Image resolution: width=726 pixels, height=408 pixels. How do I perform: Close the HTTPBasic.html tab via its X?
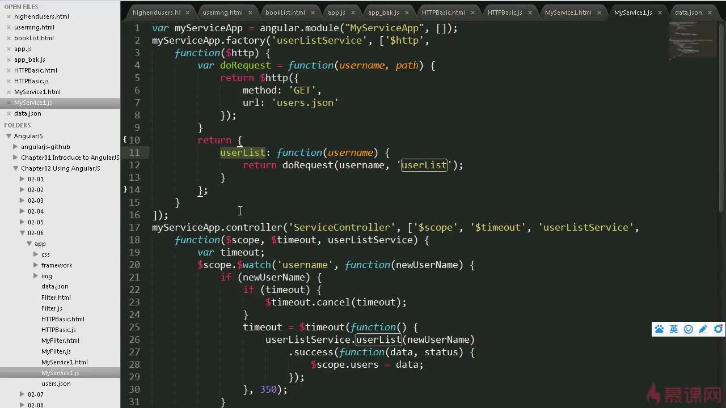472,12
